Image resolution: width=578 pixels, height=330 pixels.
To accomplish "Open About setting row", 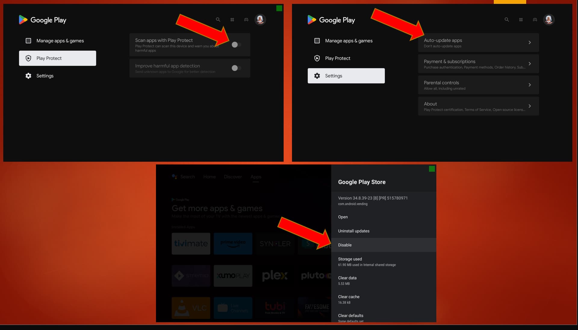I will point(478,106).
